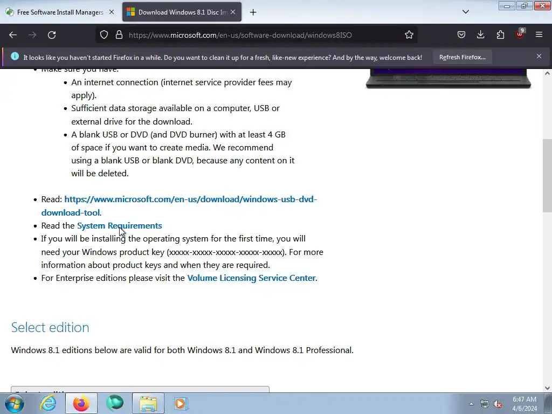The height and width of the screenshot is (414, 552).
Task: Open the Select edition dropdown box
Action: point(140,389)
